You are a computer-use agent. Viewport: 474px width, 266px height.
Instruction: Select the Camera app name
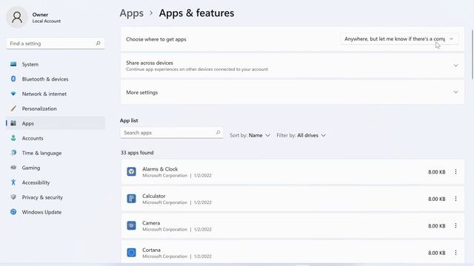151,223
